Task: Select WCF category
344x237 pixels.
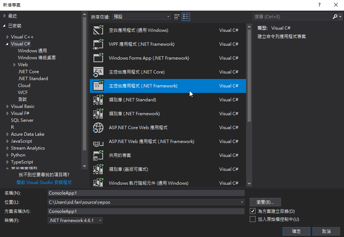Action: pos(23,92)
